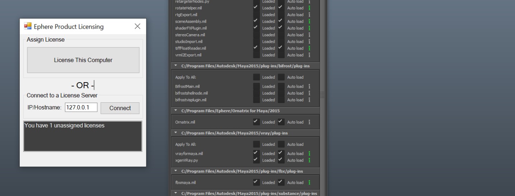Viewport: 515px width, 196px height.
Task: Collapse the vray/plug-ins section header
Action: click(176, 133)
